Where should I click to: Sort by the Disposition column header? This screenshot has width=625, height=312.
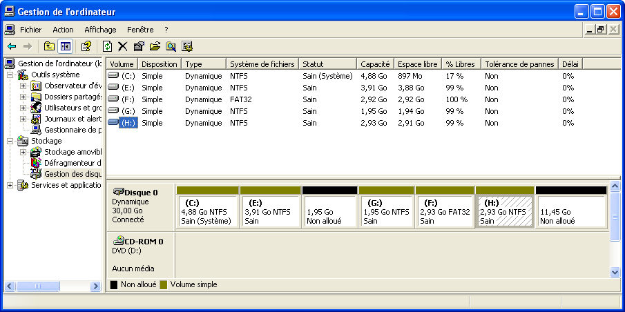pos(160,64)
